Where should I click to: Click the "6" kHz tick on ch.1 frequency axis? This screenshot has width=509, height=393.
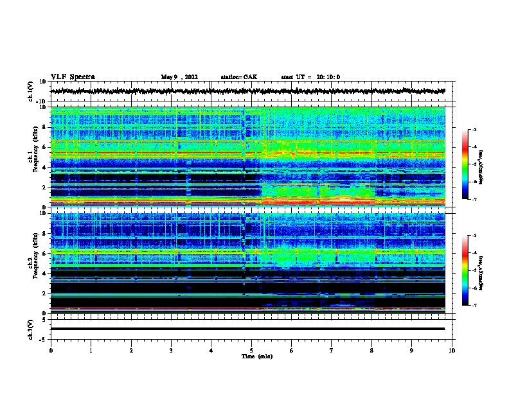click(x=44, y=147)
